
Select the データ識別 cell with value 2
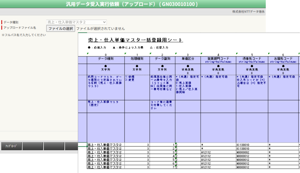point(162,148)
